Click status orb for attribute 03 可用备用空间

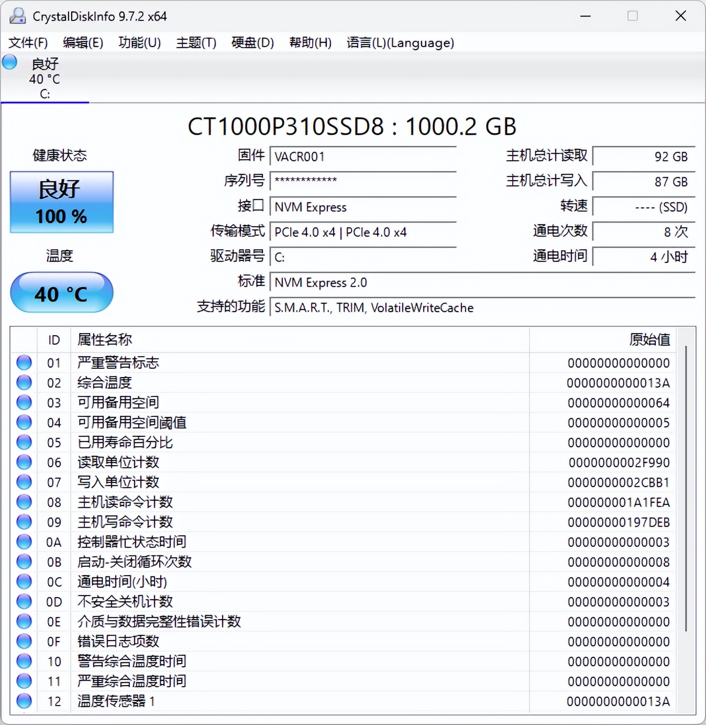point(24,402)
